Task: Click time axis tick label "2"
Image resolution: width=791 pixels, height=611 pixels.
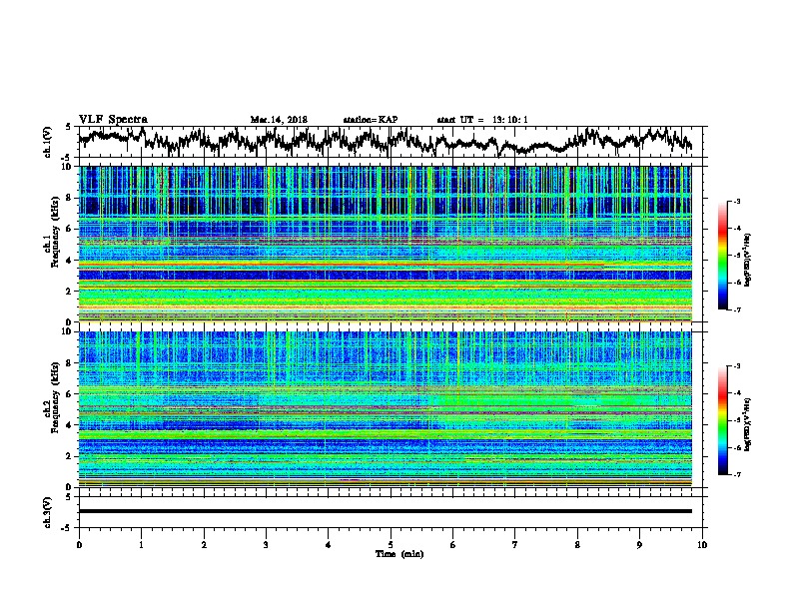Action: tap(204, 545)
